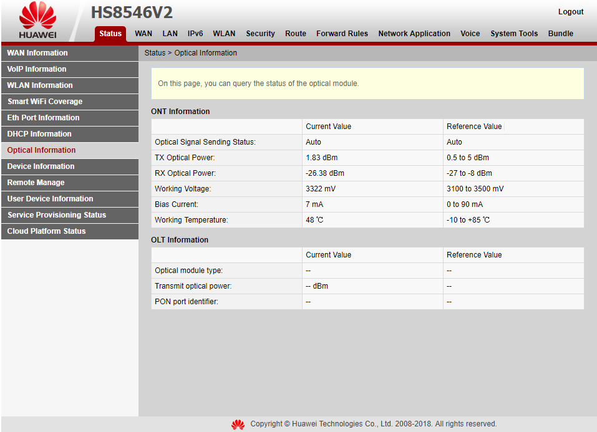Open Cloud Platform Status page
The width and height of the screenshot is (597, 432).
tap(70, 231)
